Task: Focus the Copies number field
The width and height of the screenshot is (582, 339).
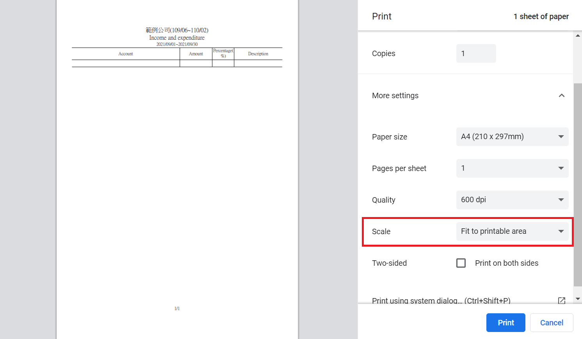Action: (x=476, y=53)
